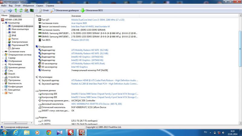Expand the Сеть tree node
242x136 pixels.
(x=3, y=71)
